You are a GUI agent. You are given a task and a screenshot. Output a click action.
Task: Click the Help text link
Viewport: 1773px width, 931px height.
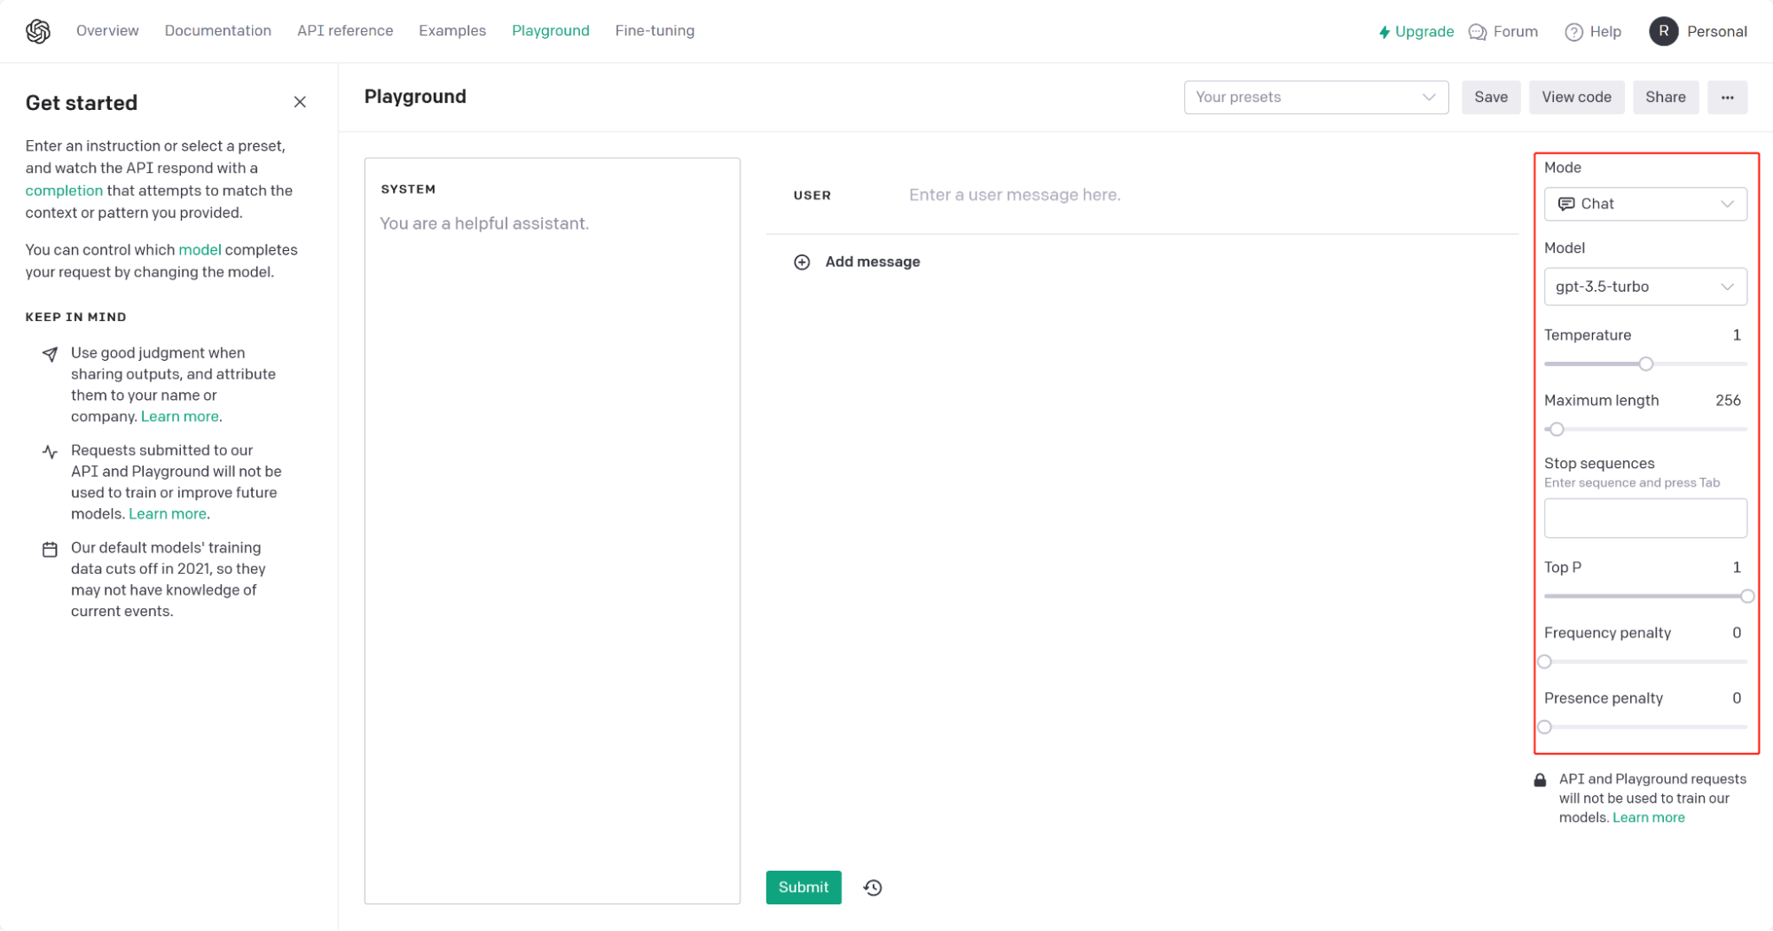point(1605,32)
